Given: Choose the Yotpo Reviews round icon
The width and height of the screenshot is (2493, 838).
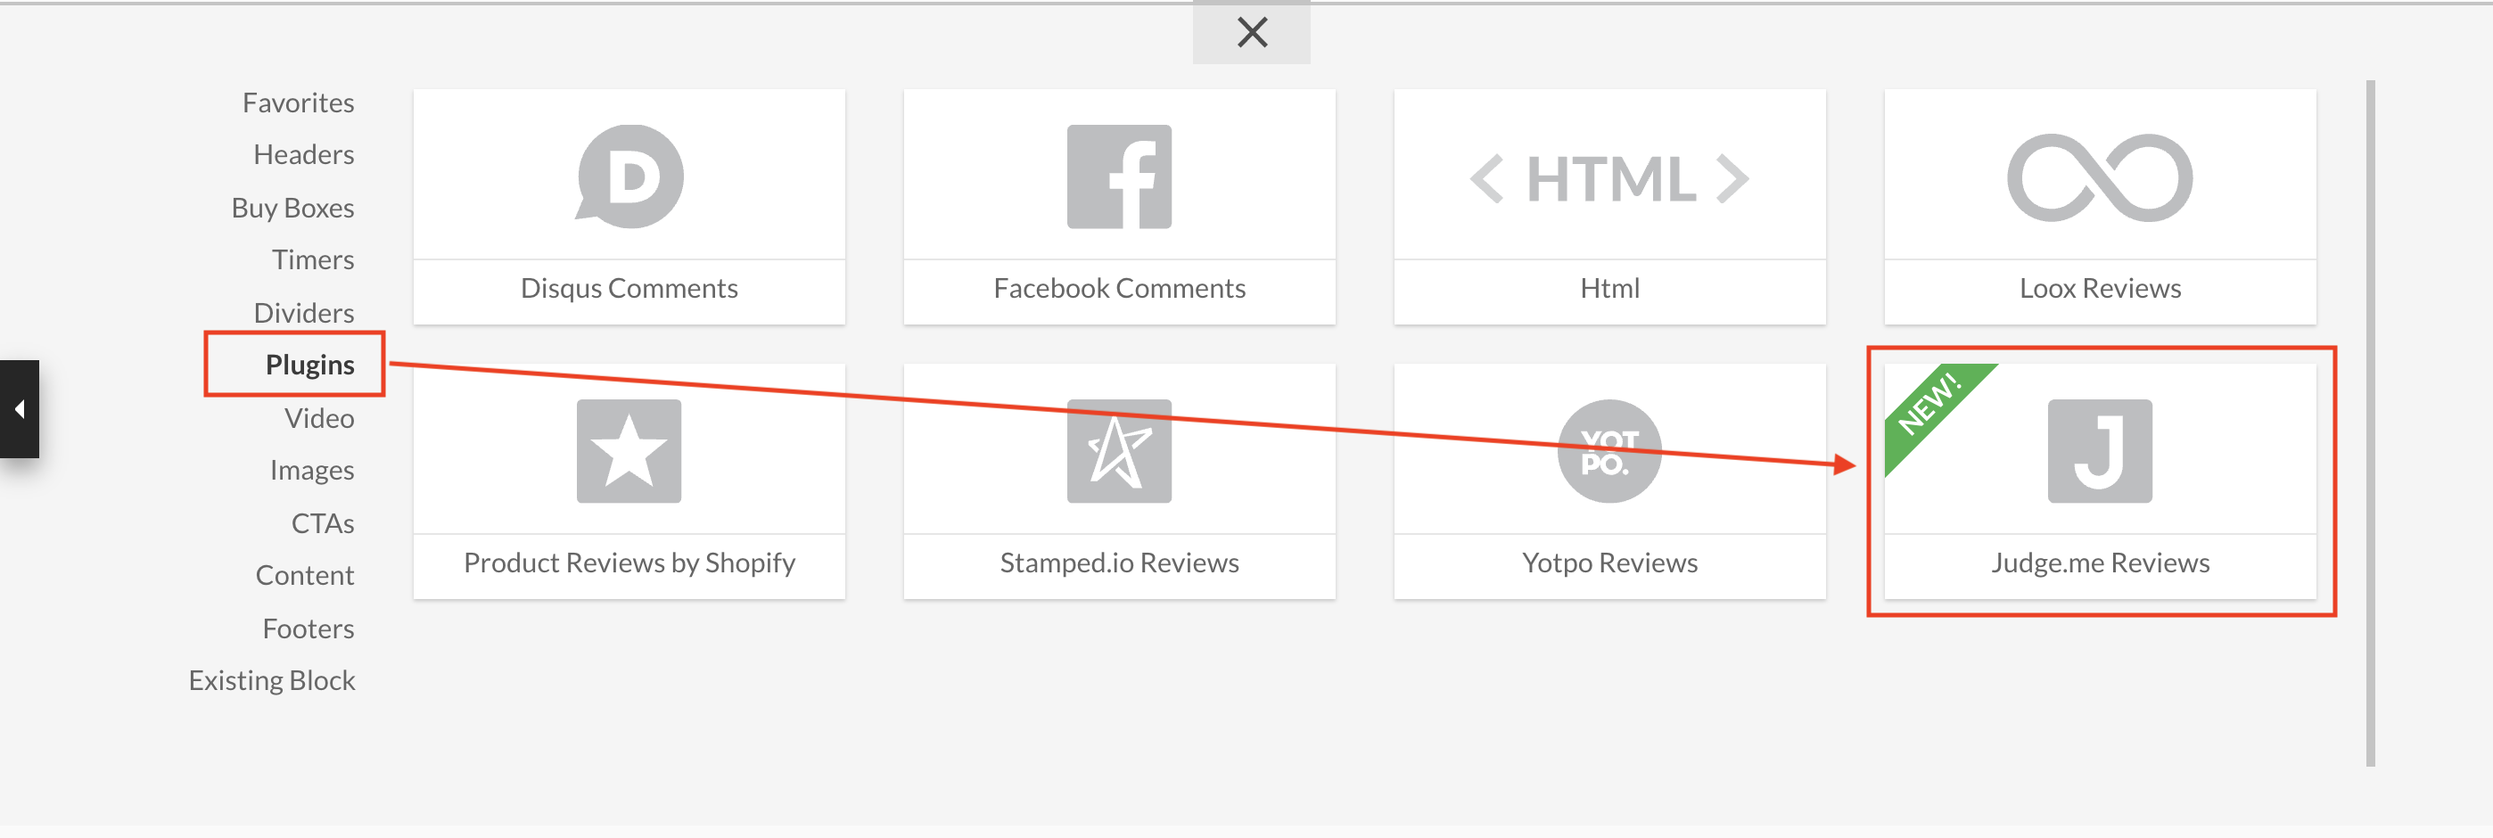Looking at the screenshot, I should (x=1609, y=451).
